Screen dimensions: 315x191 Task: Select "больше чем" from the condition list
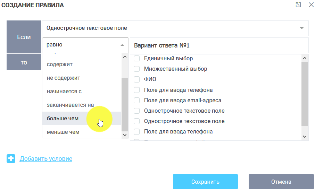(63, 119)
